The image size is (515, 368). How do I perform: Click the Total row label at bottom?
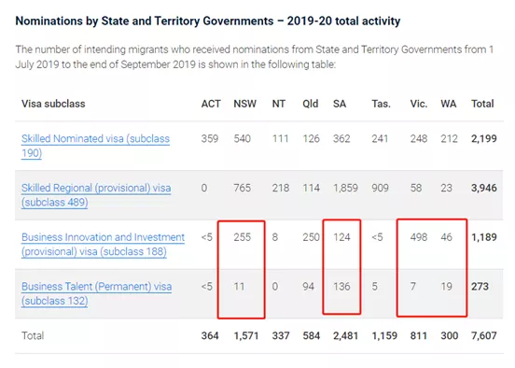pos(33,336)
